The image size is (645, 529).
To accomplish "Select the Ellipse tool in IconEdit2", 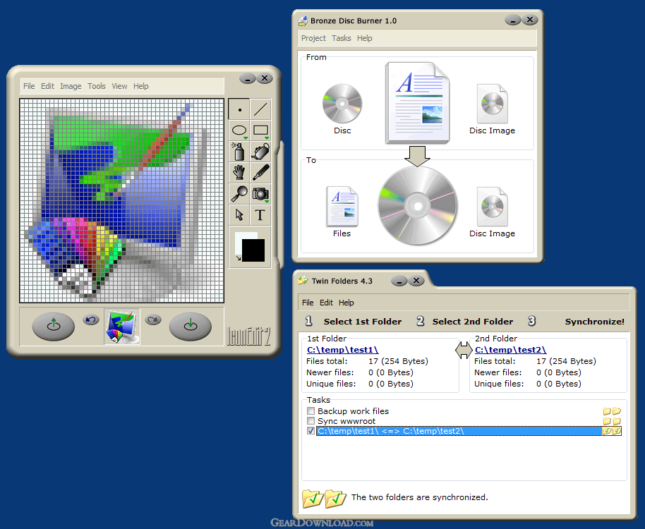I will (x=239, y=130).
